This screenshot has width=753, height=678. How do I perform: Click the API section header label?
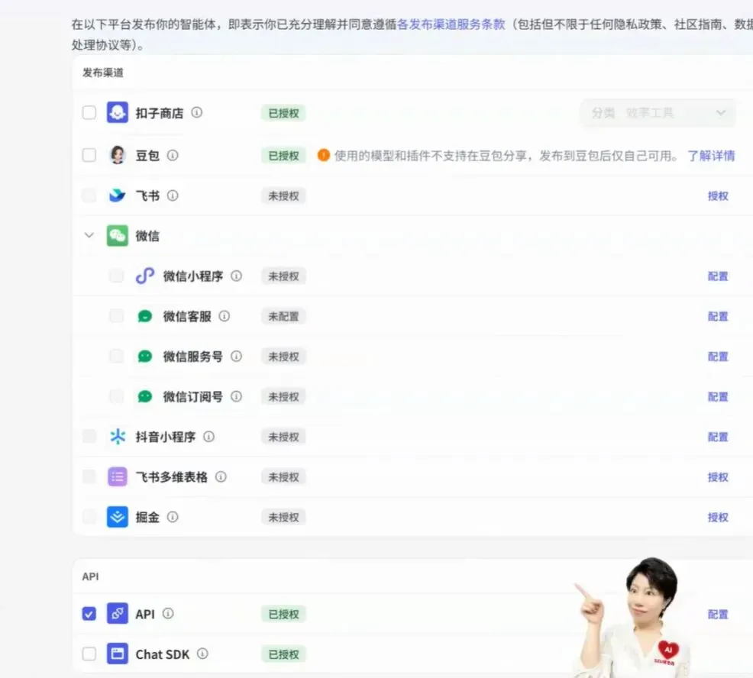tap(90, 576)
